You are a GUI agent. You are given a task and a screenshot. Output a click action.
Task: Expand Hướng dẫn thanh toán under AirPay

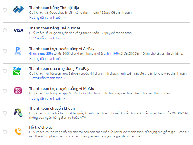[48, 59]
